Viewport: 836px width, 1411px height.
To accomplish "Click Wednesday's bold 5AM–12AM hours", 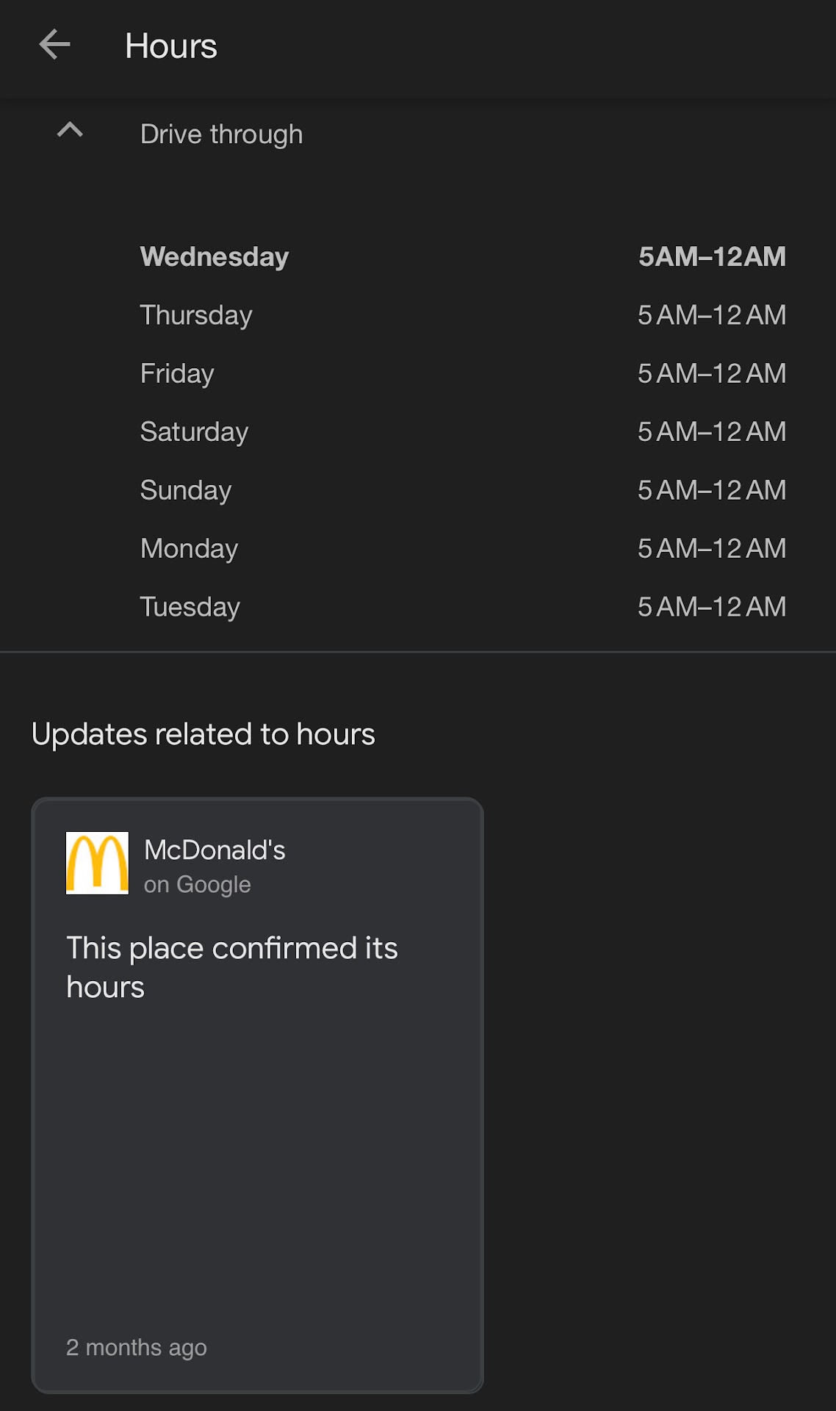I will click(x=711, y=256).
